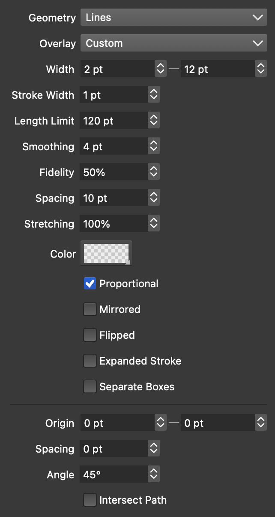Click the Fidelity stepper arrows
275x517 pixels.
click(x=154, y=172)
